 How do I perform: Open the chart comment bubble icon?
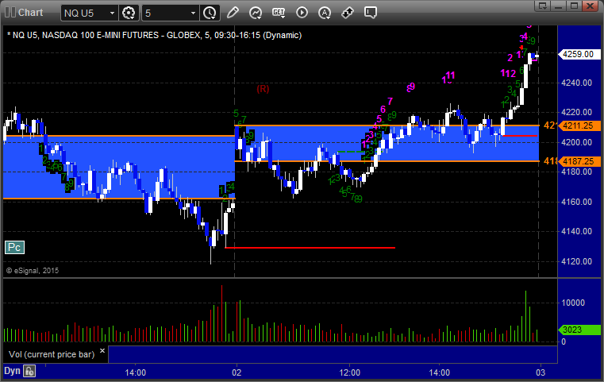370,13
